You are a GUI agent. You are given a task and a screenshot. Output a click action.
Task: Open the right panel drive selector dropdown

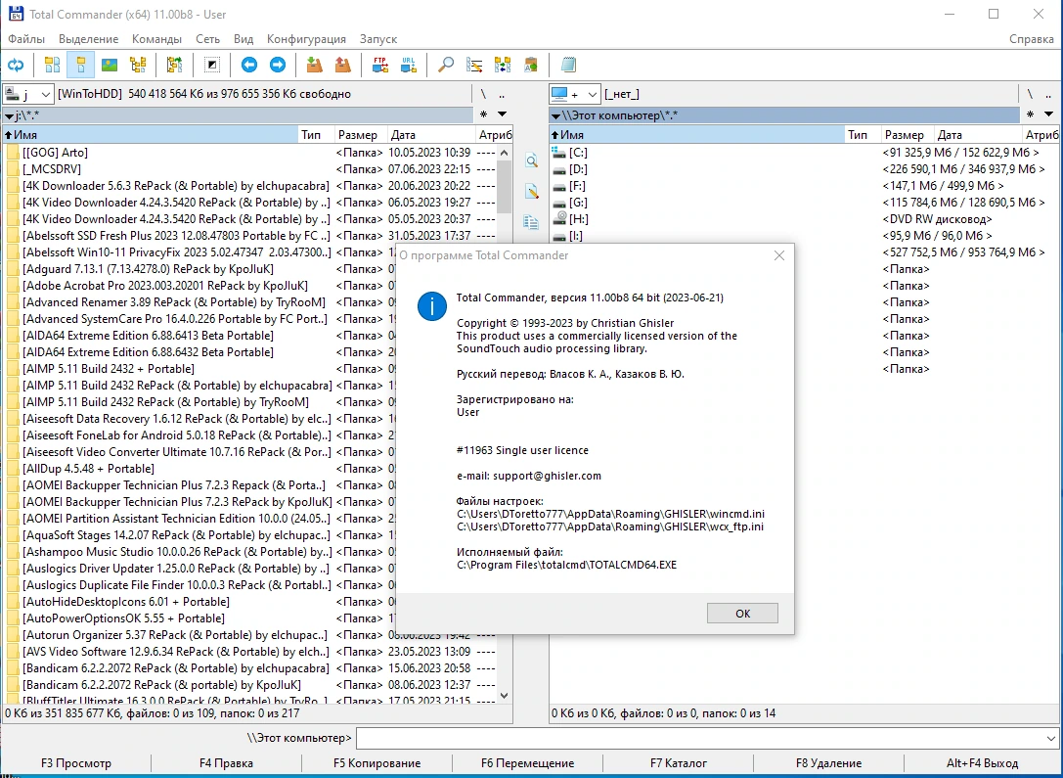[575, 94]
